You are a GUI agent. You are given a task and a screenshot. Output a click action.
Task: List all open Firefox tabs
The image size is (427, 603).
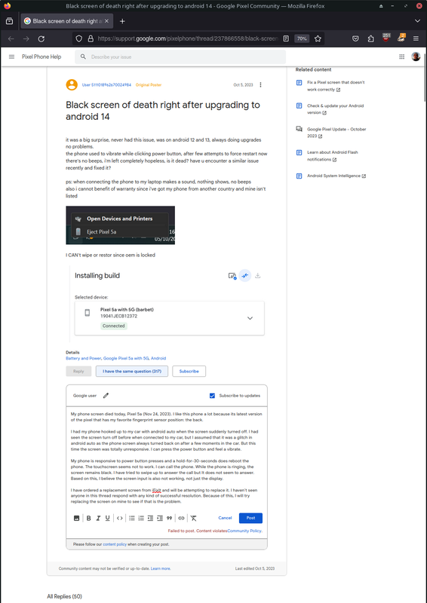click(417, 21)
